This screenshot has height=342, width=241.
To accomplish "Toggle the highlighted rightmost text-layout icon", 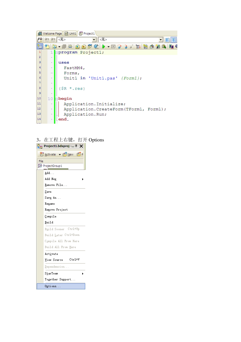I will point(174,40).
